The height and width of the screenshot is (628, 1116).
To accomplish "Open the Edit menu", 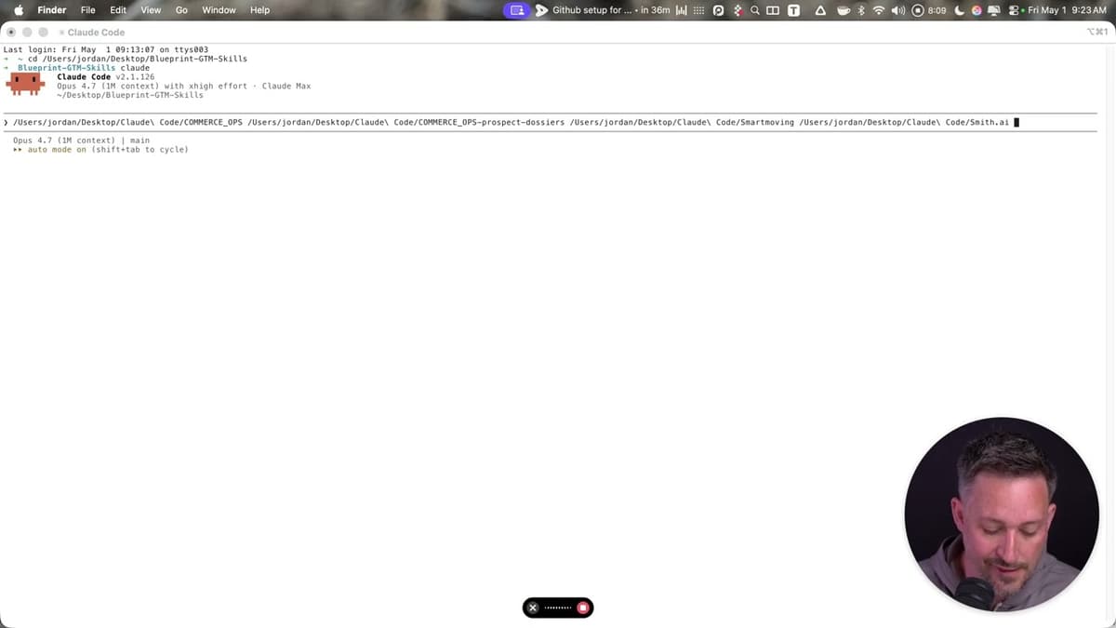I will 118,10.
